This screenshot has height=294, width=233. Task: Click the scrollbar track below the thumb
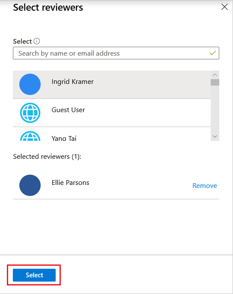coord(215,109)
